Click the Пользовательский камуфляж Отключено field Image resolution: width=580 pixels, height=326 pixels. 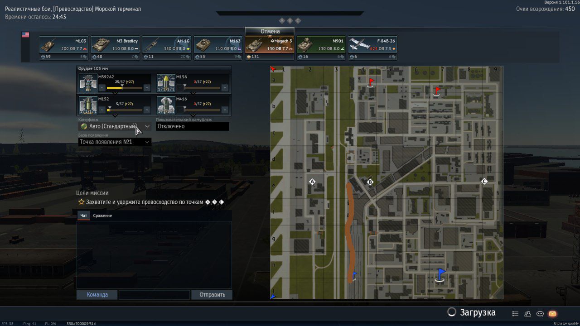click(193, 126)
